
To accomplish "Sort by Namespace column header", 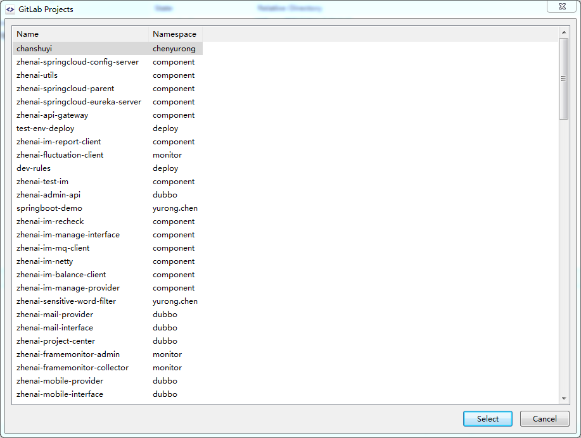I will click(x=174, y=34).
